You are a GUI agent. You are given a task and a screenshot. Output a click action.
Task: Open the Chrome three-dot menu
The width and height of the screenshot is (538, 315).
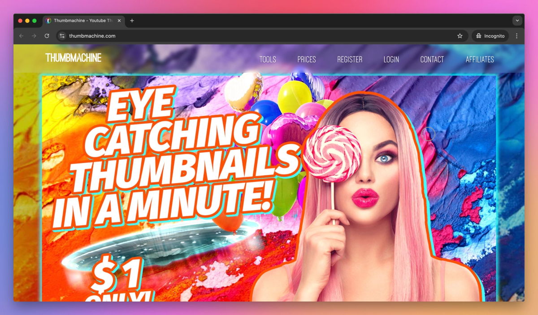click(x=516, y=36)
